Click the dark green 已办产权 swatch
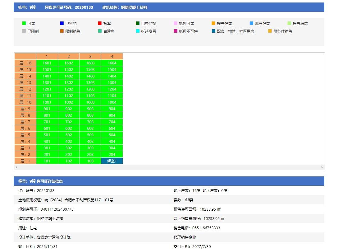The height and width of the screenshot is (252, 338). (x=138, y=23)
